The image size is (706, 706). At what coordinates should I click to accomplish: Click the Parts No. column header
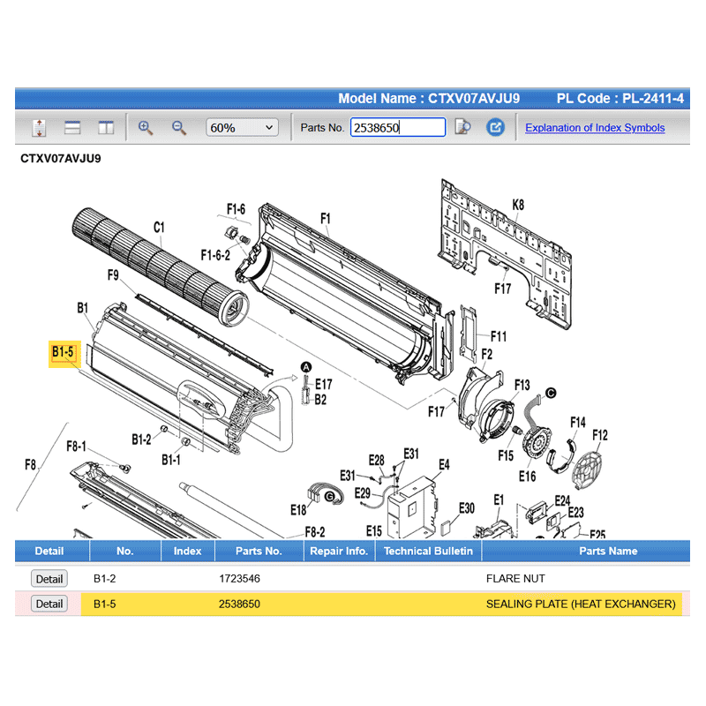259,551
